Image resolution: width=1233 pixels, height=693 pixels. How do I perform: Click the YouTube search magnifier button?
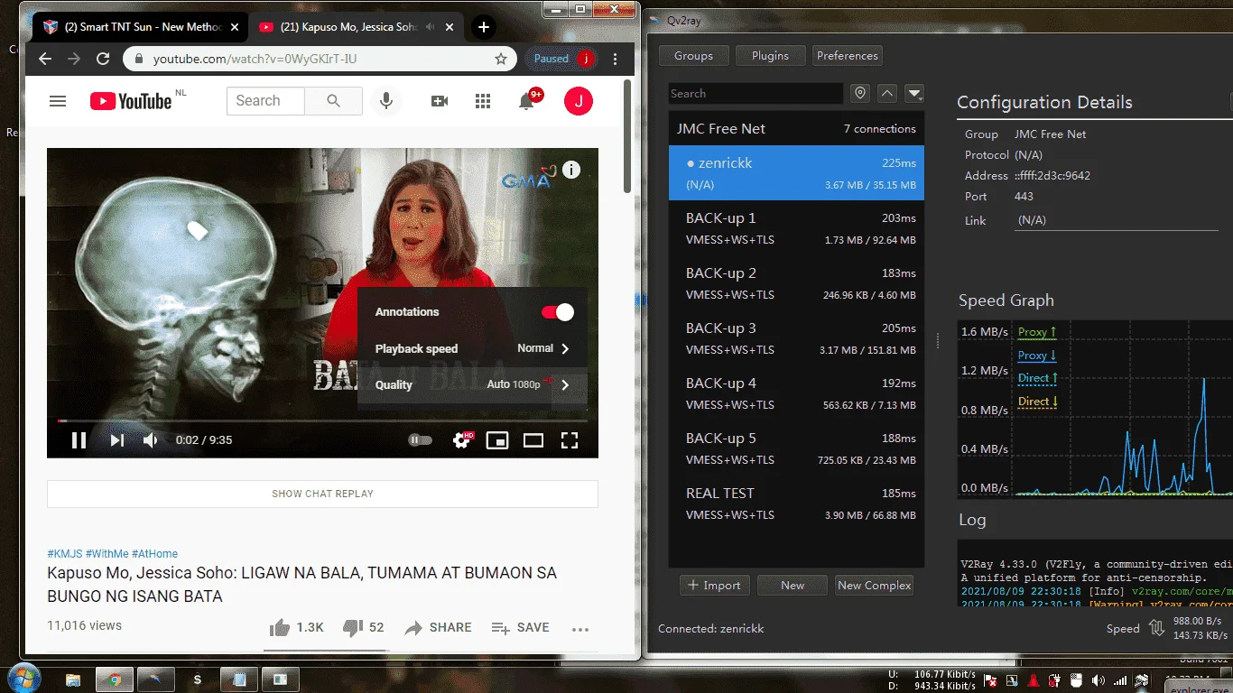333,101
